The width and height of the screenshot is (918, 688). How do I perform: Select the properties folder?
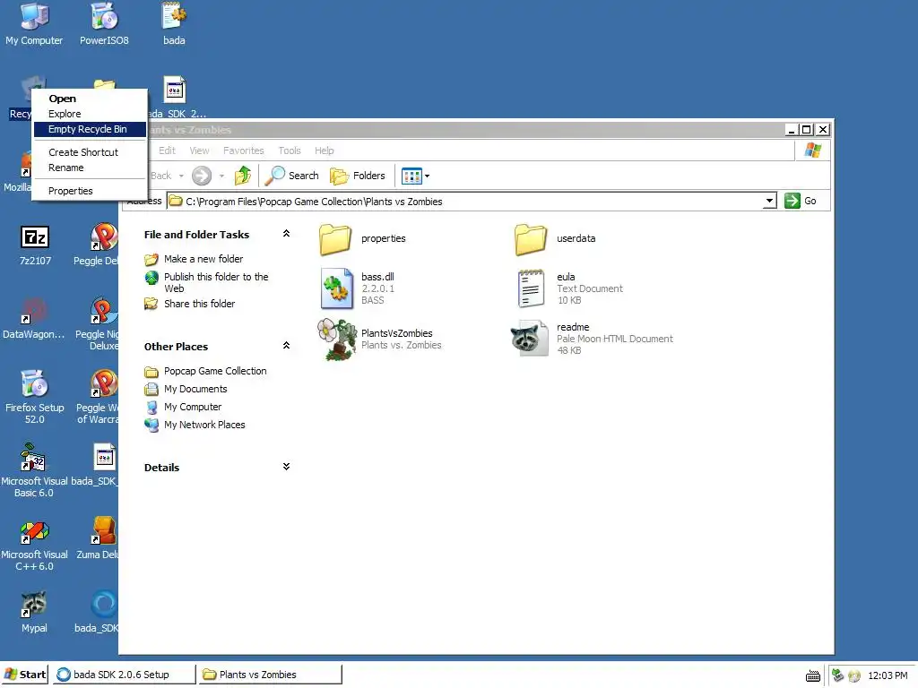(x=363, y=238)
